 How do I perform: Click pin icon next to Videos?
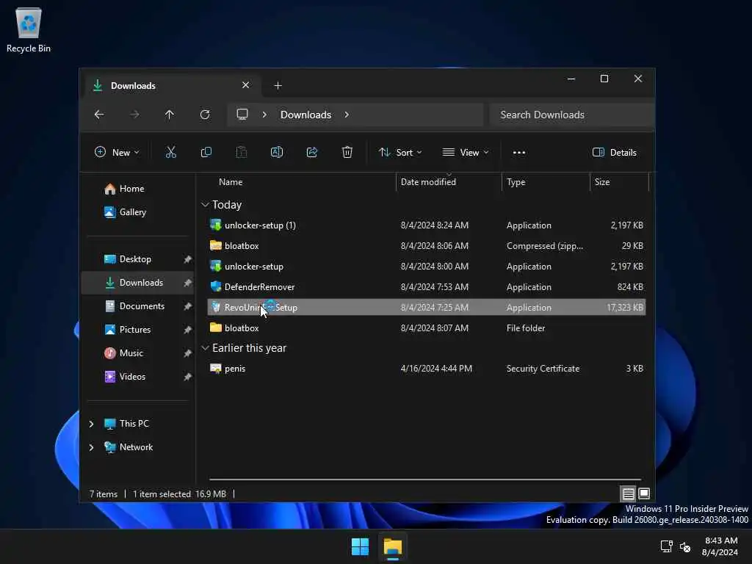(x=187, y=377)
